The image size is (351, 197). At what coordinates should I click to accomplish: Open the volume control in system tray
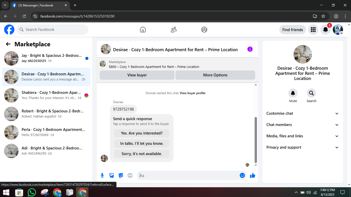pyautogui.click(x=309, y=192)
